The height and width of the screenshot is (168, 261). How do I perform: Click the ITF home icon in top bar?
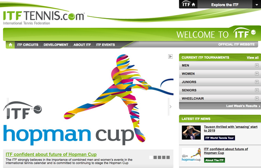coord(188,4)
